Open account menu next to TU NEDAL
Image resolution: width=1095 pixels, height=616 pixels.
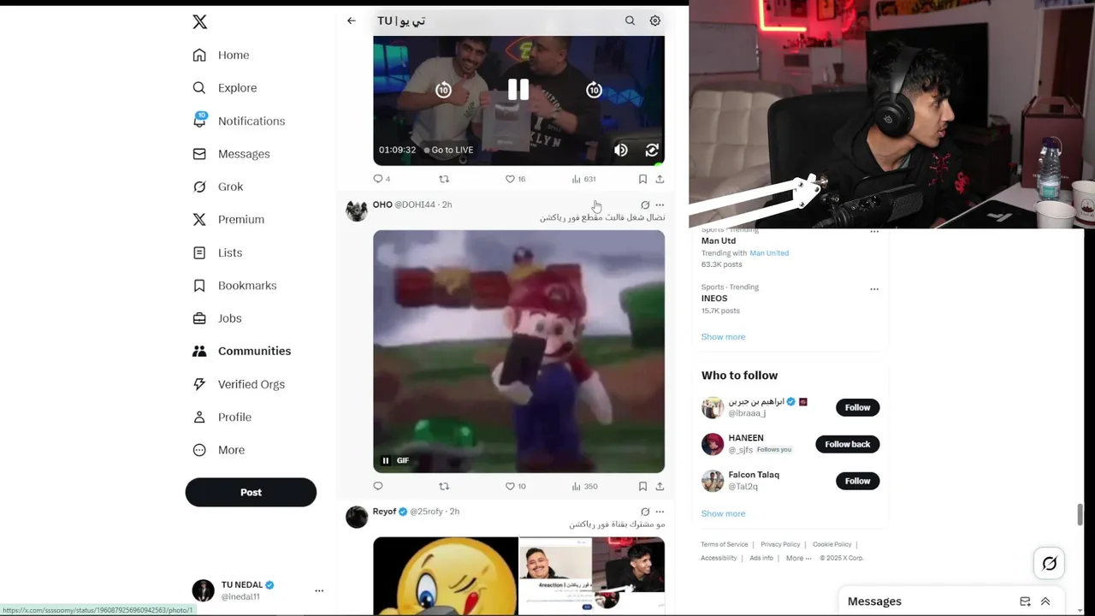point(319,590)
